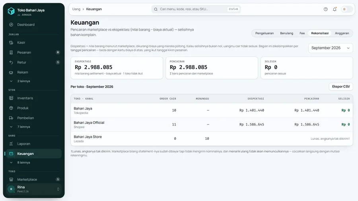Viewport: 358px width, 201px height.
Task: Click the Selisih Rp 0 card
Action: click(307, 68)
